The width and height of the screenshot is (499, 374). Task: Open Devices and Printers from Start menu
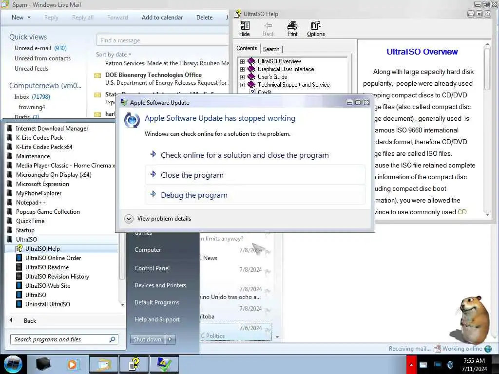pos(160,285)
